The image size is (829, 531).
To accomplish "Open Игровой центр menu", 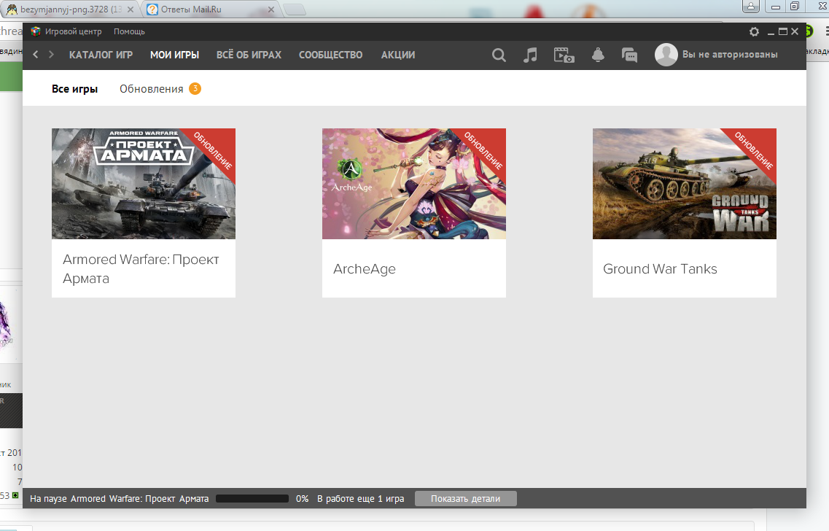I will 73,32.
